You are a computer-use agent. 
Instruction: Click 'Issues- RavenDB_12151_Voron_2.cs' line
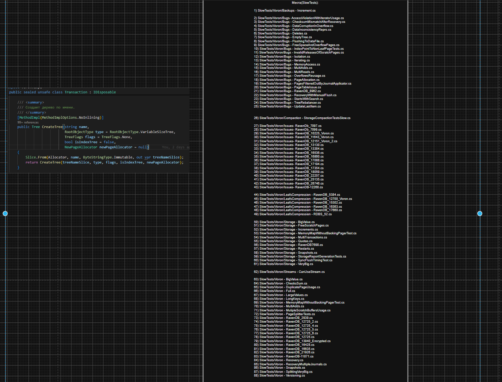pyautogui.click(x=296, y=141)
